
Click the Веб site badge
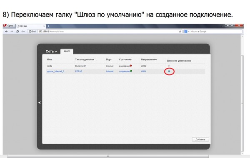point(32,32)
